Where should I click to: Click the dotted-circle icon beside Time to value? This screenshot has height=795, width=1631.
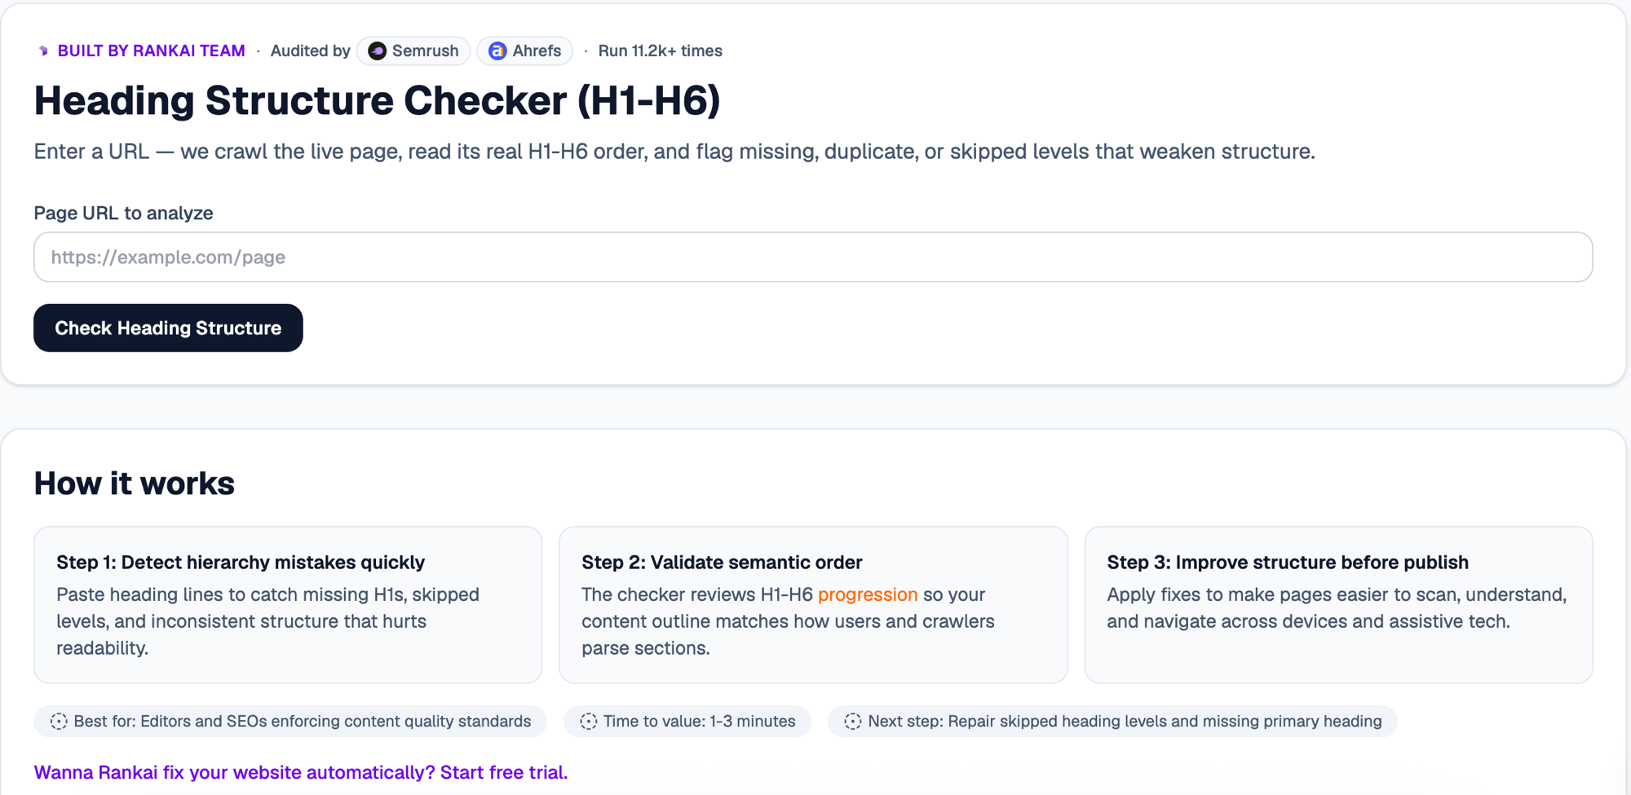tap(589, 721)
